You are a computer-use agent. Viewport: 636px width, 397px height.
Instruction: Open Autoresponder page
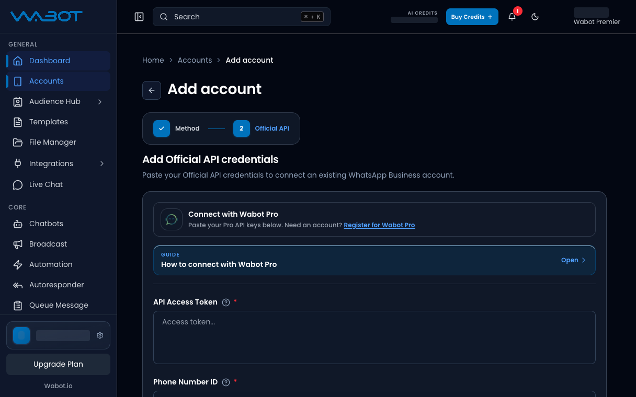click(58, 285)
